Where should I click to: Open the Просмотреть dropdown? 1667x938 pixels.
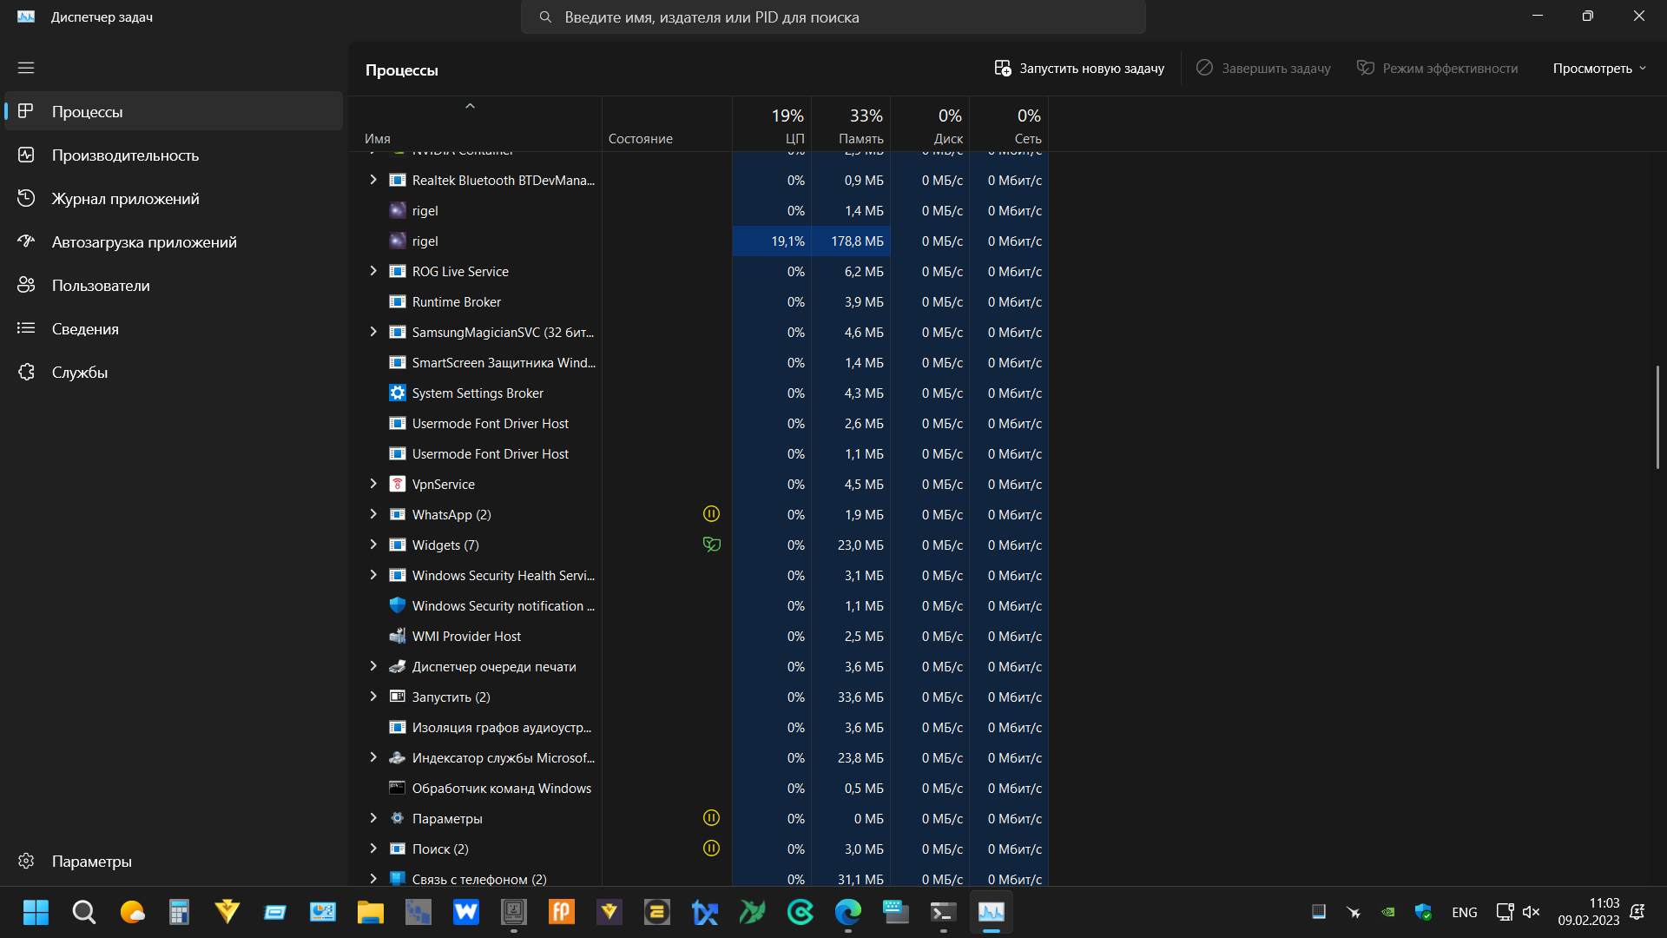click(1598, 68)
